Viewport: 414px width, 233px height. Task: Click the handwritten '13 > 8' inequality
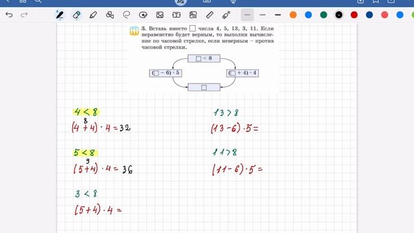tap(226, 113)
